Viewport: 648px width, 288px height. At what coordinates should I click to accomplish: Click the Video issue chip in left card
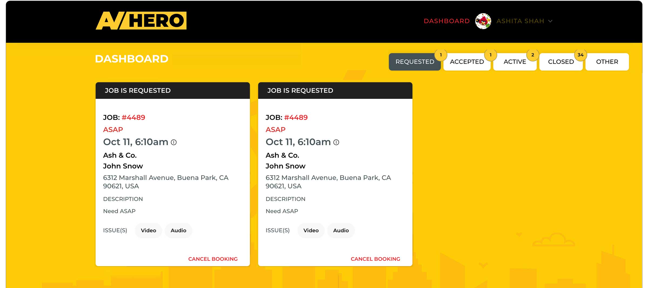pyautogui.click(x=148, y=231)
